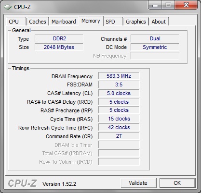Select the Mainboard tab
This screenshot has height=193, width=201.
tap(64, 22)
